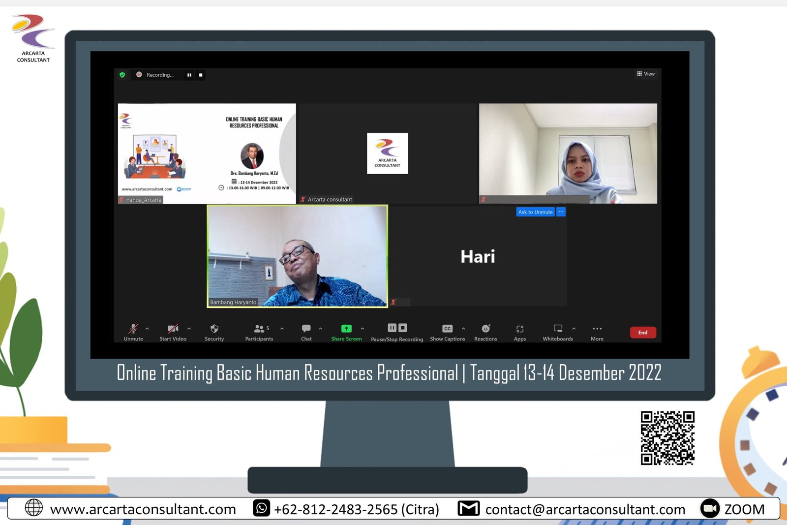This screenshot has width=787, height=525.
Task: Expand audio options arrow beside Unmute
Action: (147, 328)
